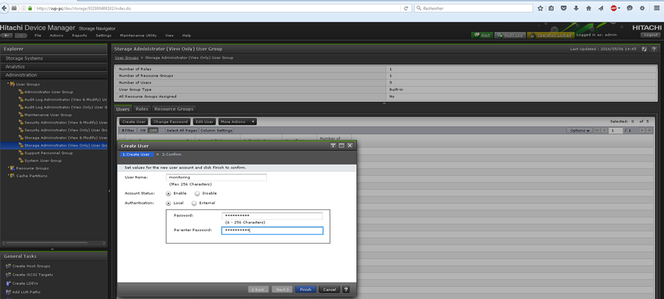The width and height of the screenshot is (664, 299).
Task: Click the Pocket icon in Firefox toolbar
Action: pyautogui.click(x=564, y=8)
